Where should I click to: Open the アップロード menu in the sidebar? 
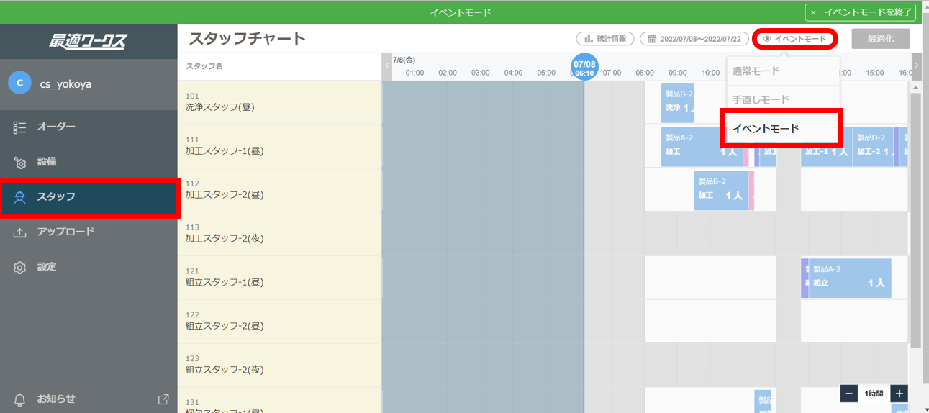tap(89, 232)
